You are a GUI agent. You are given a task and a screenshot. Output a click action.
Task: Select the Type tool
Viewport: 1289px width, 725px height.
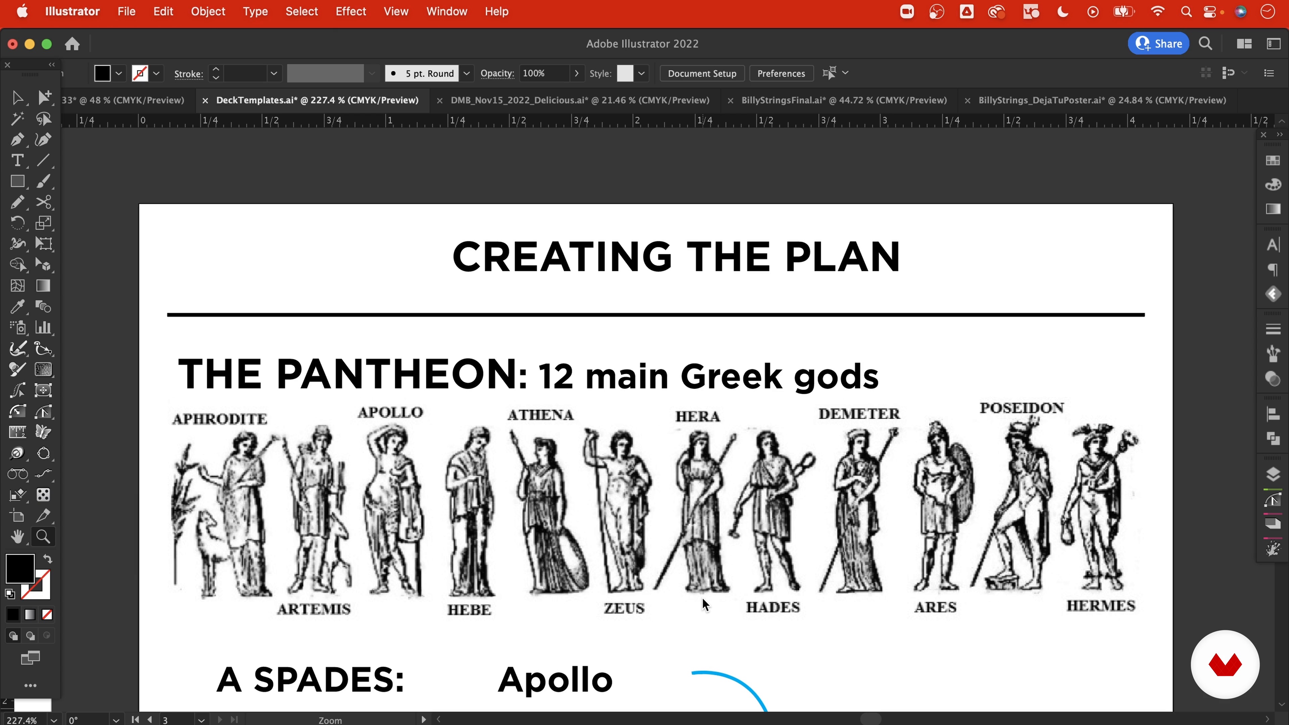coord(17,160)
